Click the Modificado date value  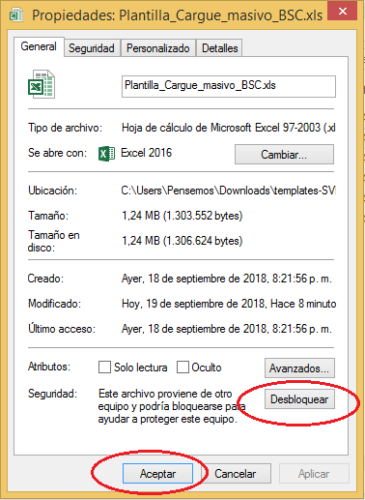[229, 304]
